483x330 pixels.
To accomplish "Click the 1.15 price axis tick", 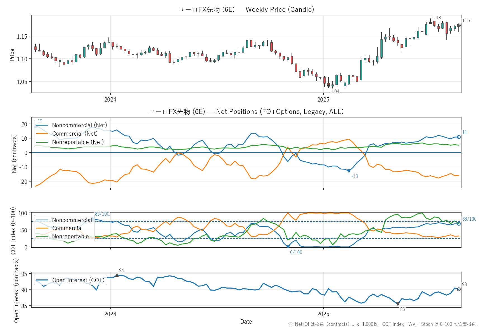I will [22, 36].
